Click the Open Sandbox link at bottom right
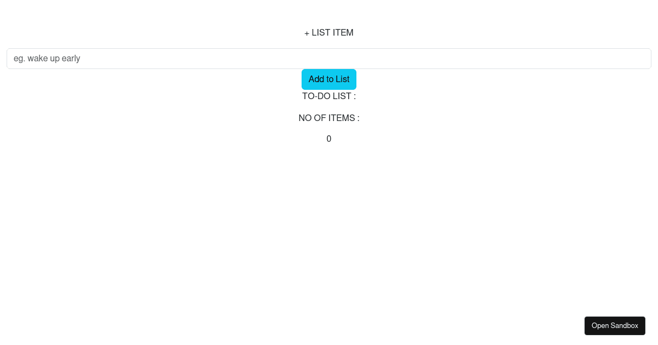Viewport: 658px width, 345px height. (x=615, y=326)
